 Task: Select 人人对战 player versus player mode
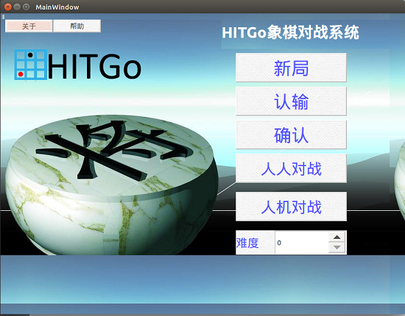(x=291, y=168)
